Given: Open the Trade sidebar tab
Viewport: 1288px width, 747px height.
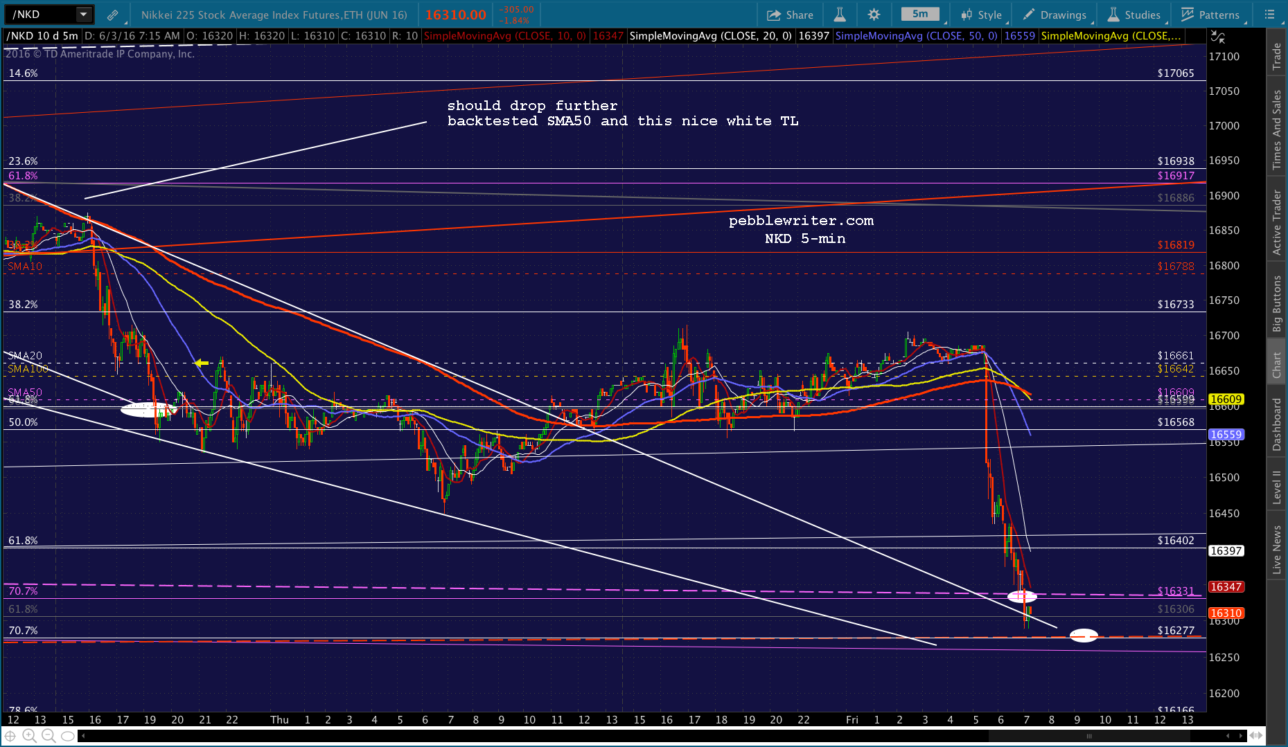Looking at the screenshot, I should click(1277, 56).
